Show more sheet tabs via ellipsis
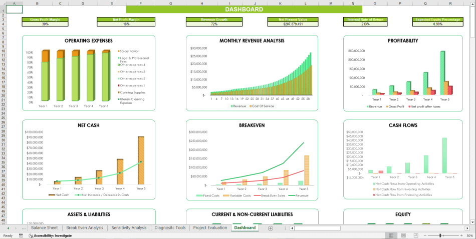 (22, 228)
